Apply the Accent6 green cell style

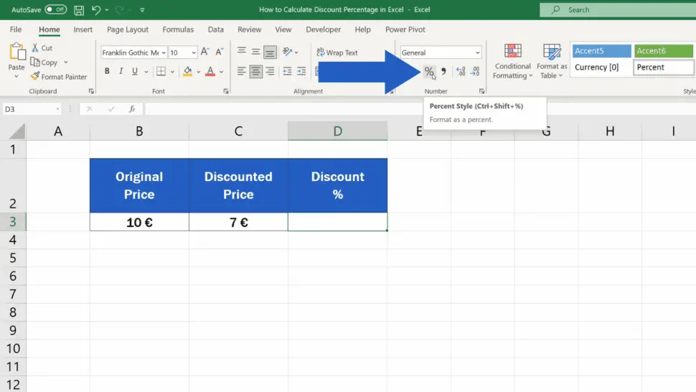(x=664, y=51)
